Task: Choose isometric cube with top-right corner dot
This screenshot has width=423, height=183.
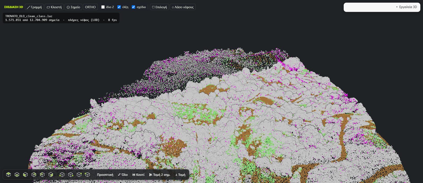Action: [x=79, y=175]
